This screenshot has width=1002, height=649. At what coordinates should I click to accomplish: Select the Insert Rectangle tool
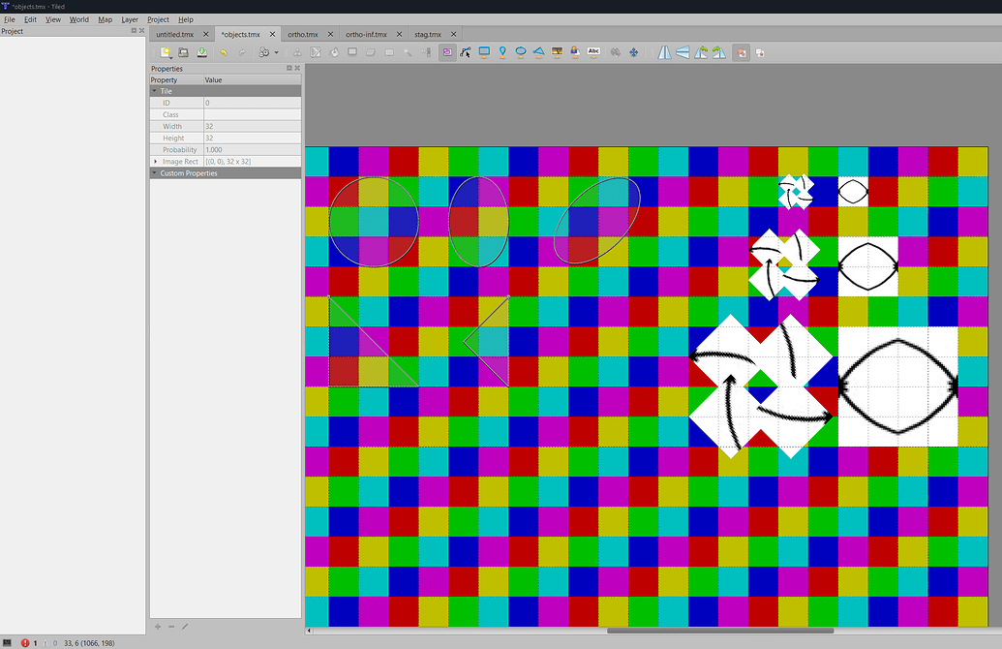(482, 52)
